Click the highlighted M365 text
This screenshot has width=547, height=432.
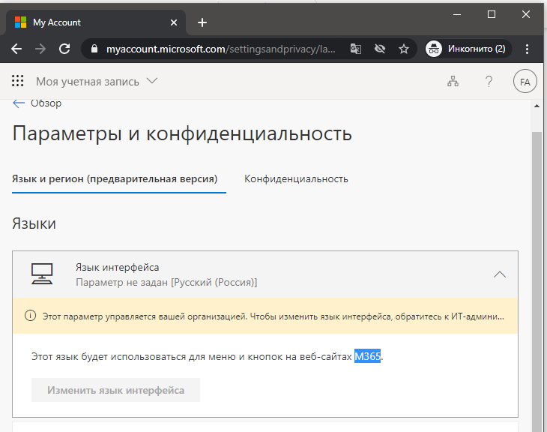pos(367,356)
